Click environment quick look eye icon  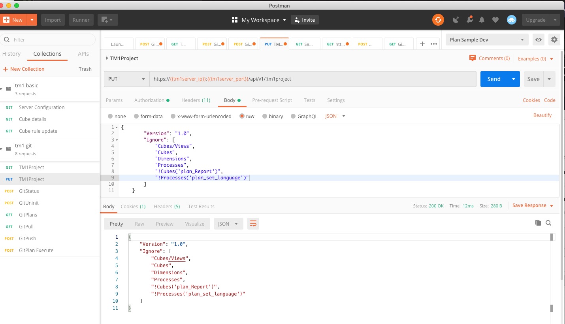pos(538,40)
